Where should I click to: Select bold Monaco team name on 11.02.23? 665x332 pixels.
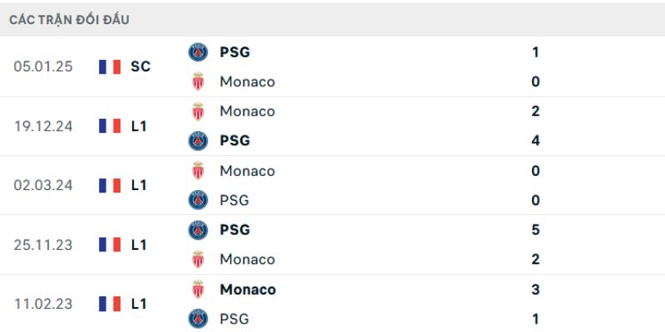pyautogui.click(x=248, y=290)
